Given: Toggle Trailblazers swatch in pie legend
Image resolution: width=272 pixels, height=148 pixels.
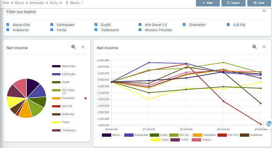Looking at the screenshot, I should pos(56,130).
